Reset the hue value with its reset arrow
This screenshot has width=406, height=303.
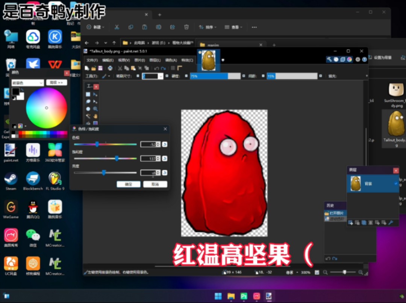point(165,144)
